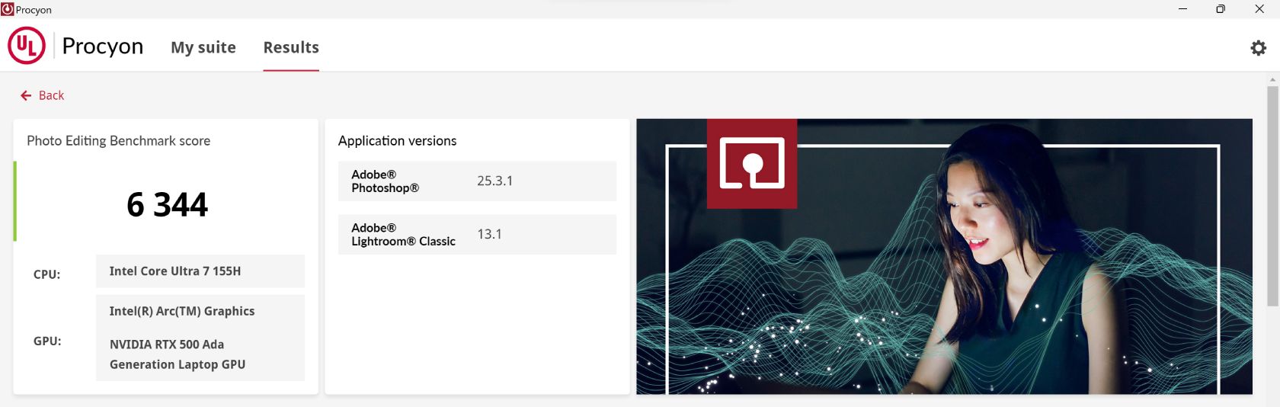Click the vertical scrollbar thumb
The width and height of the screenshot is (1280, 407).
tap(1272, 196)
